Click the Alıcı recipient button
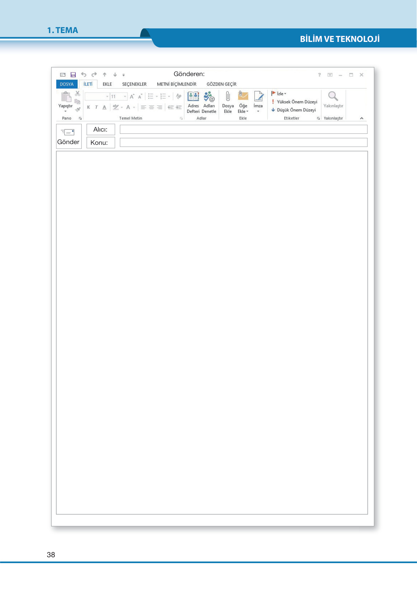Image resolution: width=417 pixels, height=594 pixels. pyautogui.click(x=100, y=129)
